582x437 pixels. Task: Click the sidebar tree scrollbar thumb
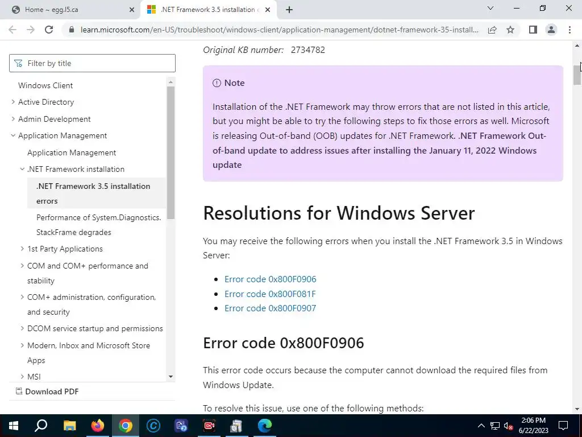(x=171, y=152)
